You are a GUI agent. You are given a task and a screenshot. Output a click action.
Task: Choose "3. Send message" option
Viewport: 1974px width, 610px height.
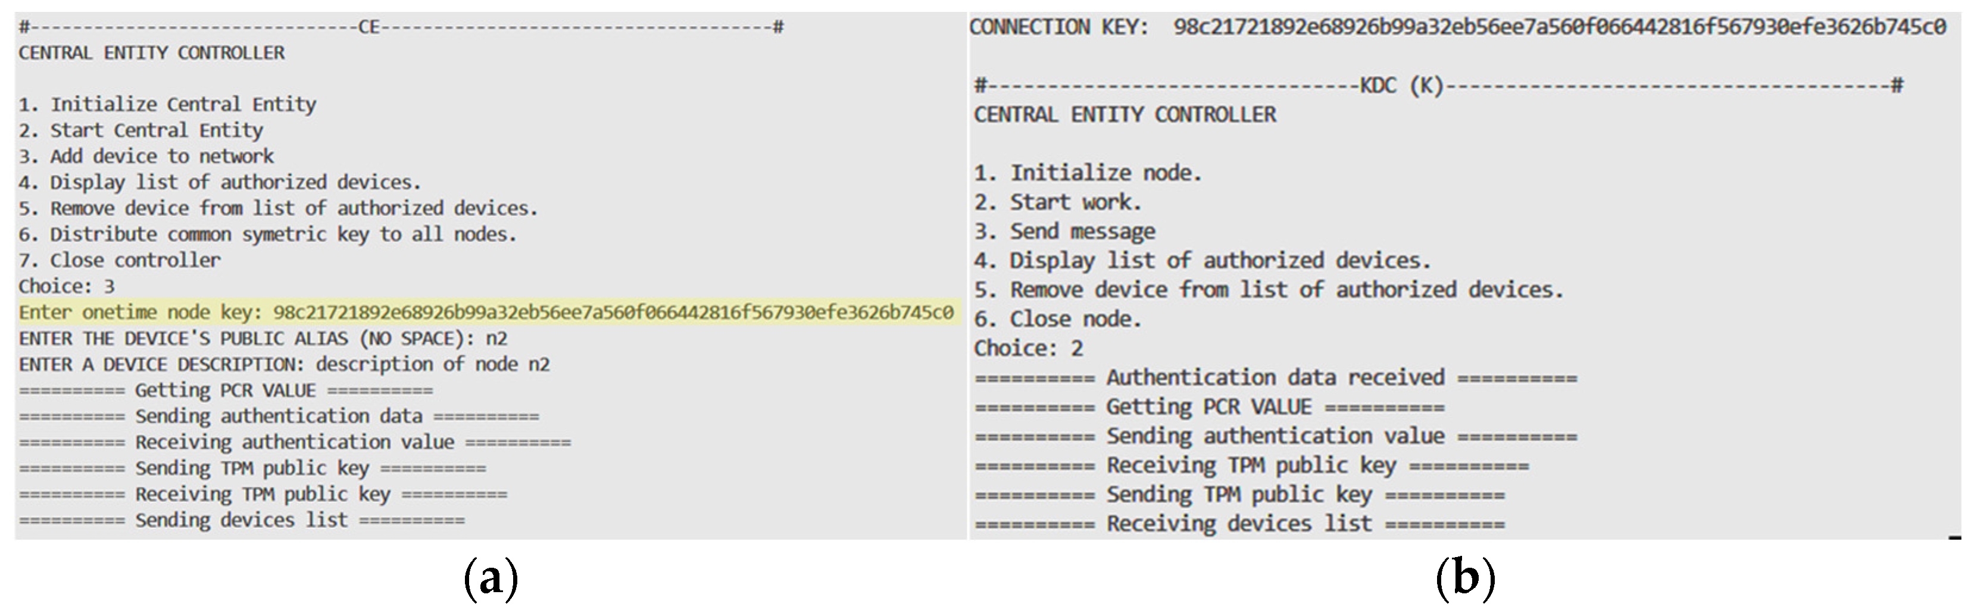click(x=1064, y=232)
